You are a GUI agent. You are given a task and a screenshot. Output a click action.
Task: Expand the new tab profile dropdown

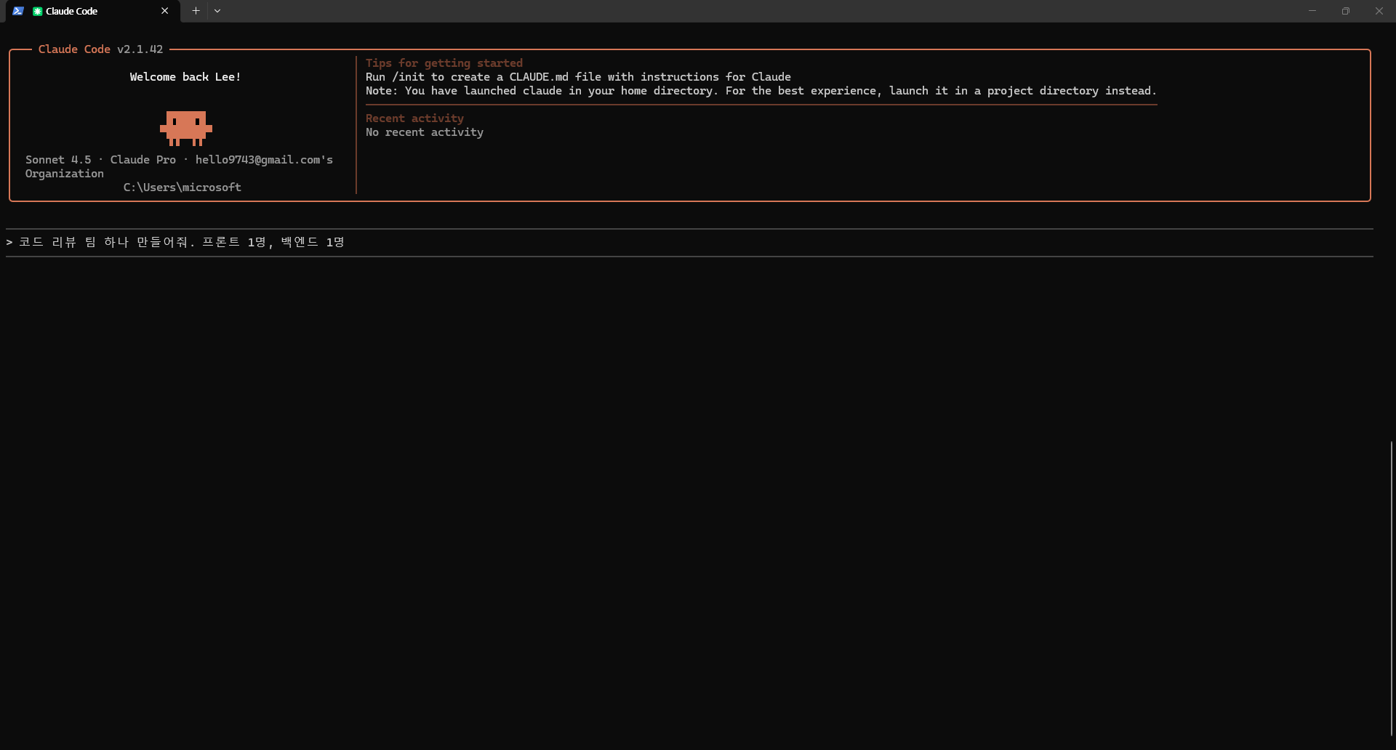click(217, 11)
